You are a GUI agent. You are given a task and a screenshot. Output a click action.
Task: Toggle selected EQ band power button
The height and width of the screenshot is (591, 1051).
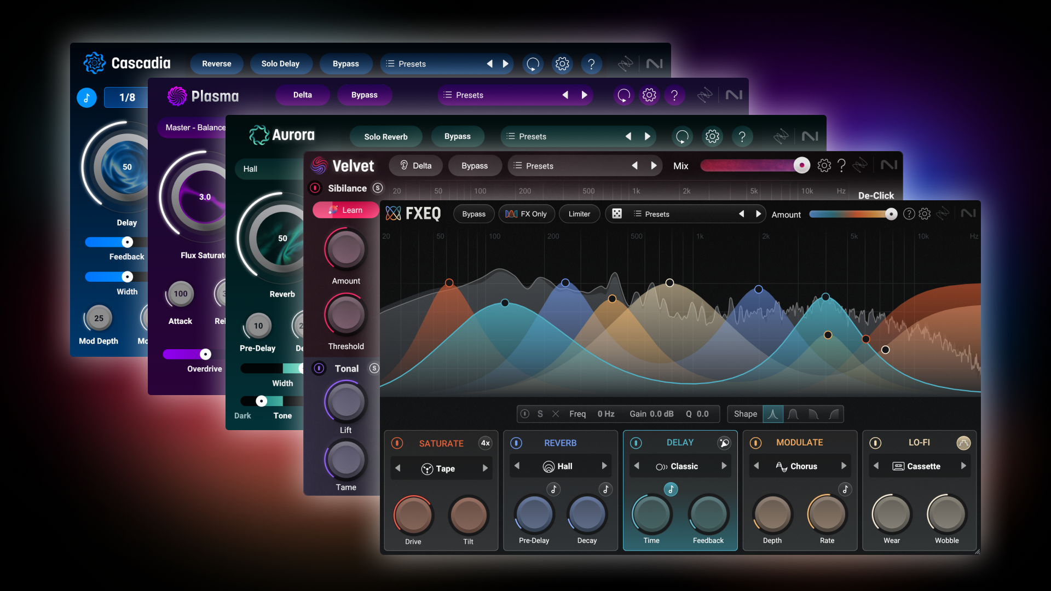(x=525, y=414)
